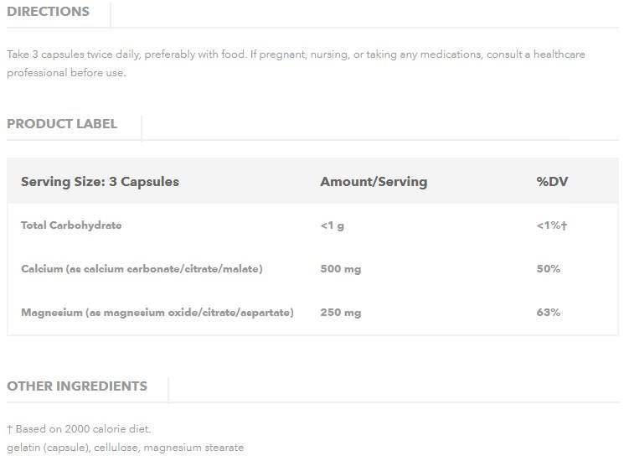Viewport: 629px width, 461px height.
Task: Click the OTHER INGREDIENTS section heading
Action: [x=77, y=386]
